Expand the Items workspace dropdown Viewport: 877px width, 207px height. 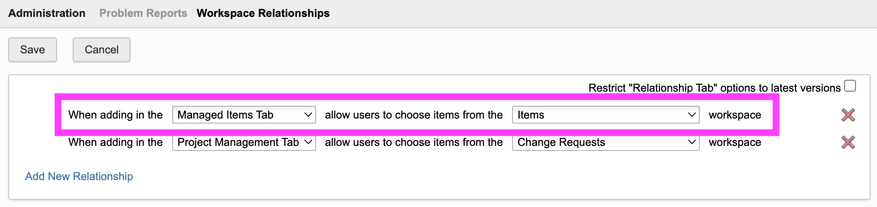606,115
